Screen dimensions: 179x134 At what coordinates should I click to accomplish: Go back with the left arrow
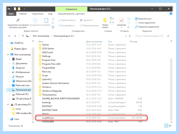click(10, 36)
